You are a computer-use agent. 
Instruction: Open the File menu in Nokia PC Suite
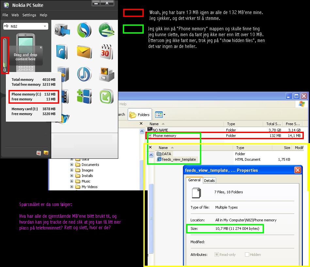pyautogui.click(x=5, y=15)
